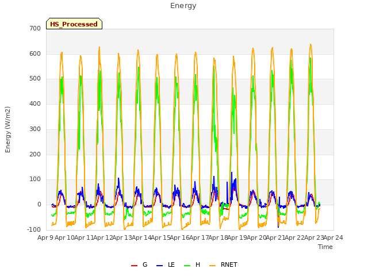Click the orange RNET legend color marker
368x276 pixels.
[212, 266]
